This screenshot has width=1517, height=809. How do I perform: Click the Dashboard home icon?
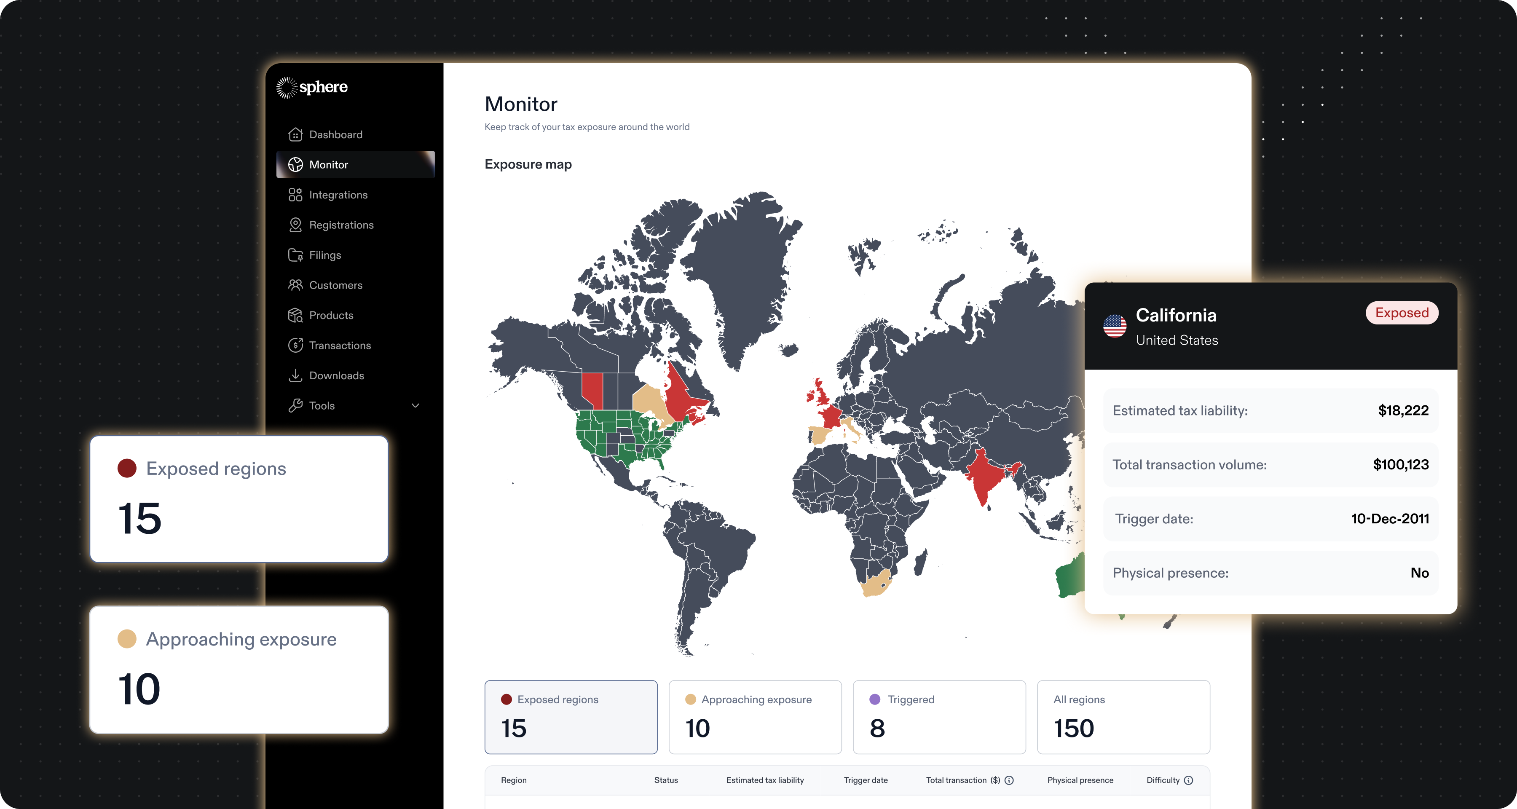(x=295, y=135)
